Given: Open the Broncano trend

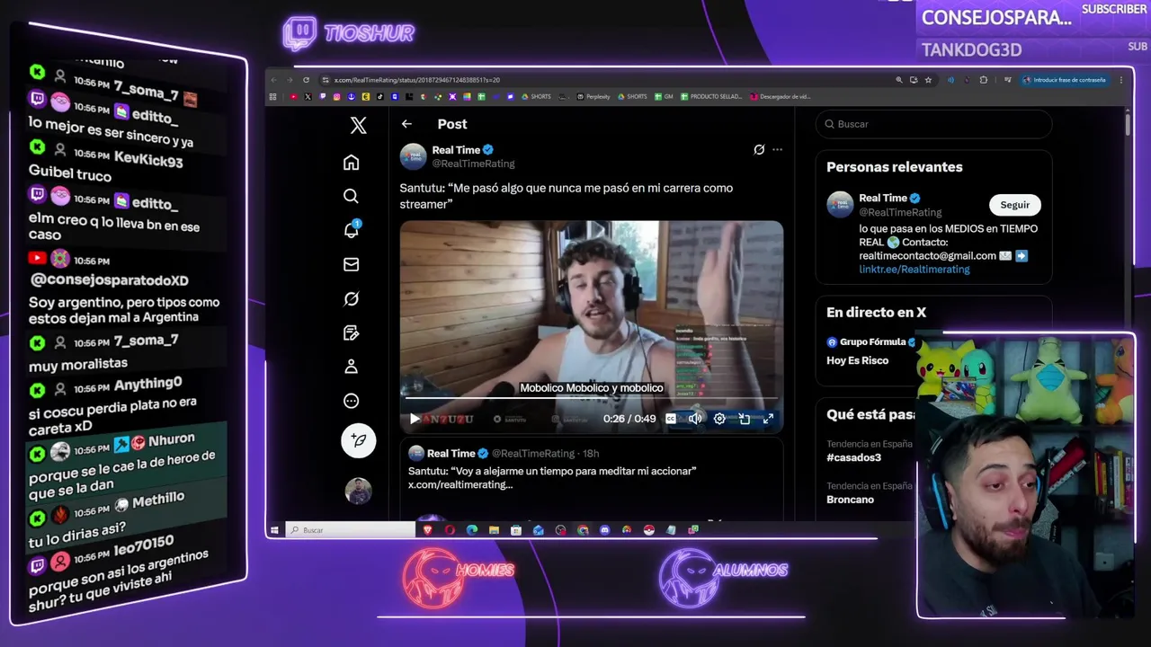Looking at the screenshot, I should click(851, 500).
